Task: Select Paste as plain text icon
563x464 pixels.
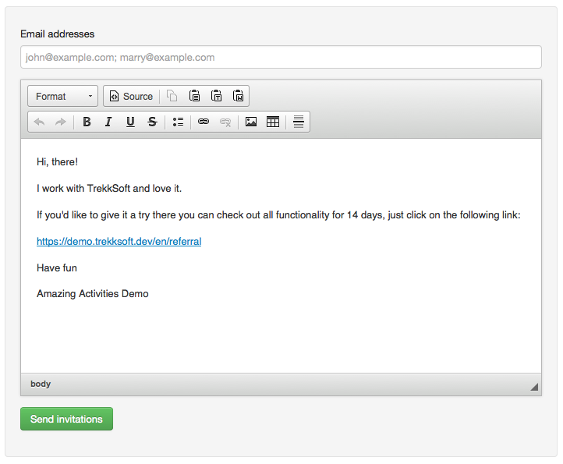Action: pos(217,96)
